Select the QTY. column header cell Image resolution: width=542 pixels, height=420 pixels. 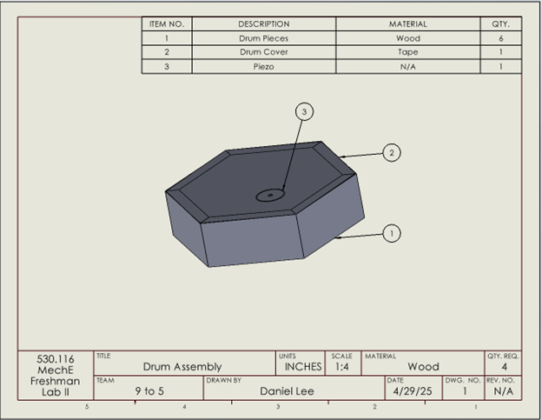click(x=500, y=24)
